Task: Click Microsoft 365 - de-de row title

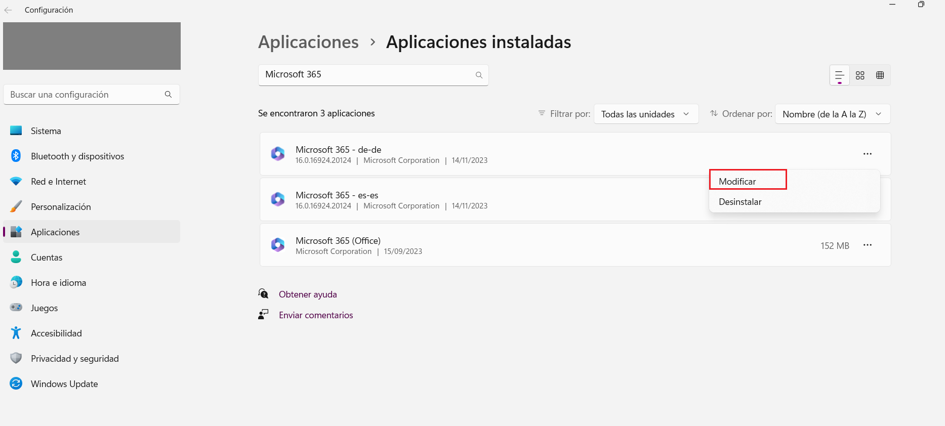Action: (339, 150)
